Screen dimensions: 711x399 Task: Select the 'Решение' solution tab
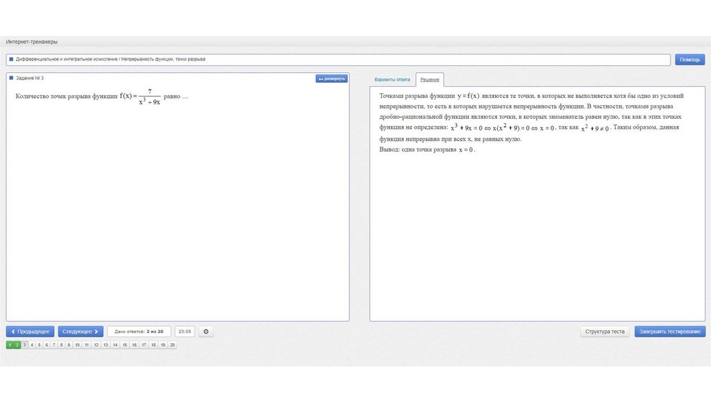click(429, 79)
